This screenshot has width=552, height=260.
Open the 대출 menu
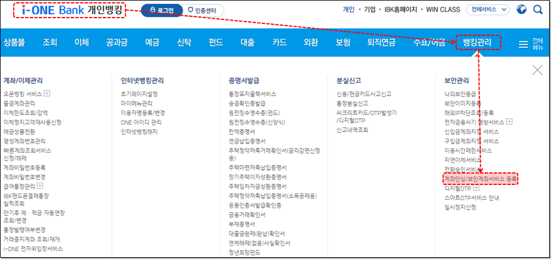pos(248,43)
